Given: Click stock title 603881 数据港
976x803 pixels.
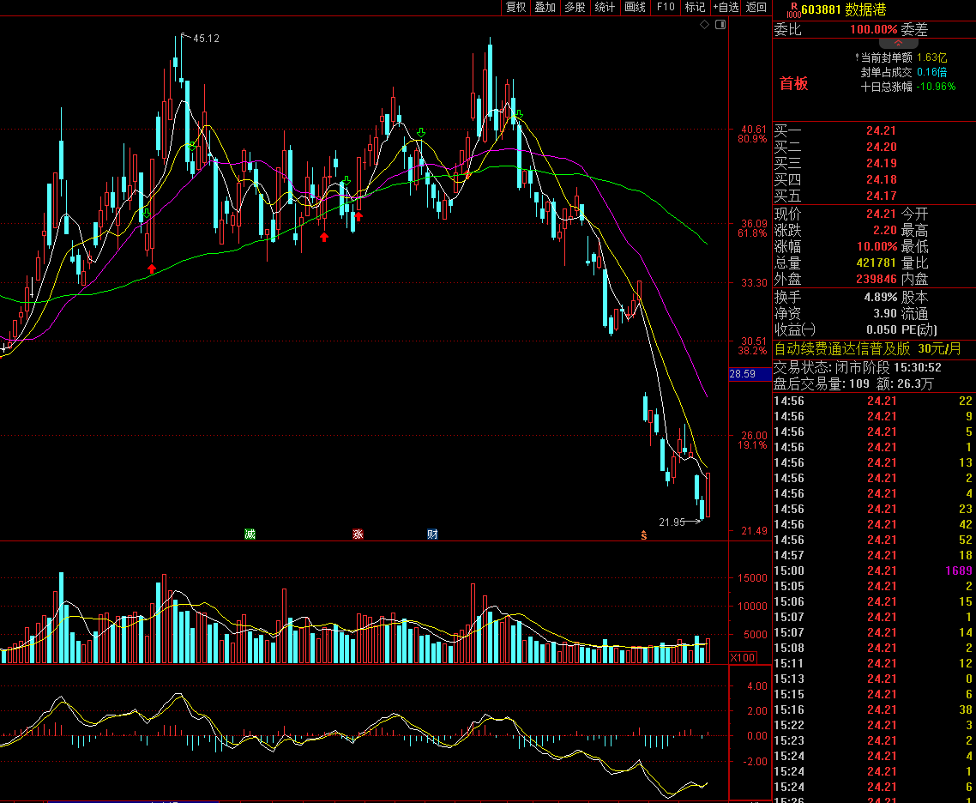Looking at the screenshot, I should click(x=843, y=10).
